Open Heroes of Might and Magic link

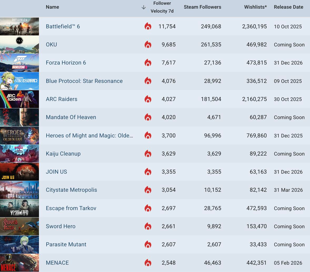pos(89,136)
